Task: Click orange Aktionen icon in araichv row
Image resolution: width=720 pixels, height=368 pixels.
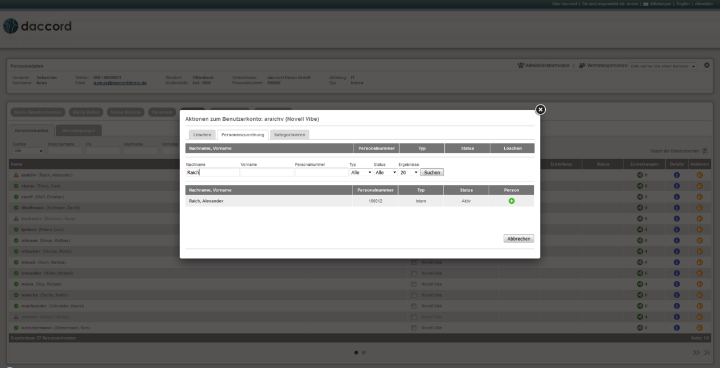Action: coord(700,175)
